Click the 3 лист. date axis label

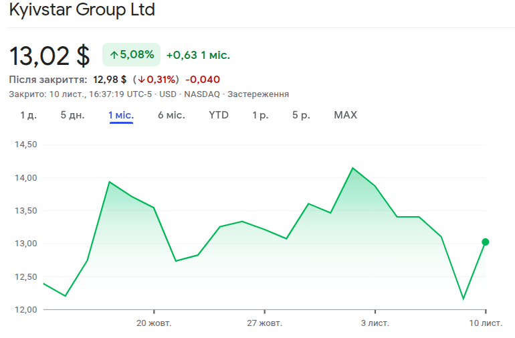pyautogui.click(x=375, y=323)
